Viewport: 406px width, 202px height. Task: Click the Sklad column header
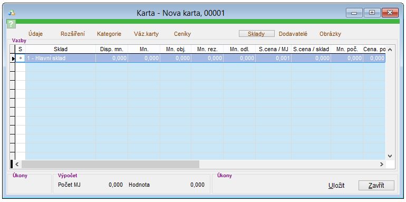pyautogui.click(x=61, y=49)
